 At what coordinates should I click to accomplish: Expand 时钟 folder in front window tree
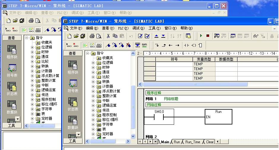tap(93, 68)
